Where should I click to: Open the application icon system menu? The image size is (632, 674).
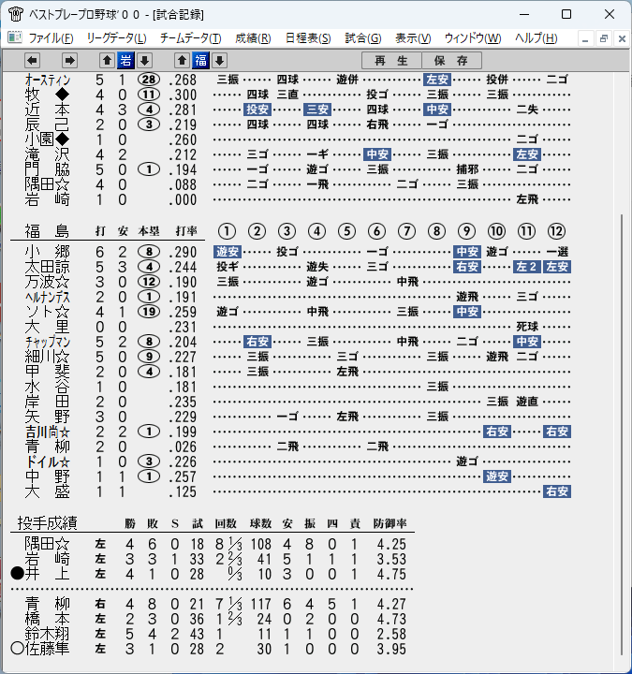[x=16, y=14]
